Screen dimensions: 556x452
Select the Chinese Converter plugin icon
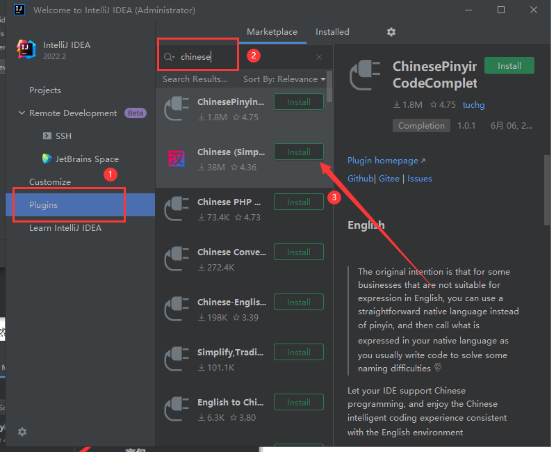pyautogui.click(x=177, y=259)
